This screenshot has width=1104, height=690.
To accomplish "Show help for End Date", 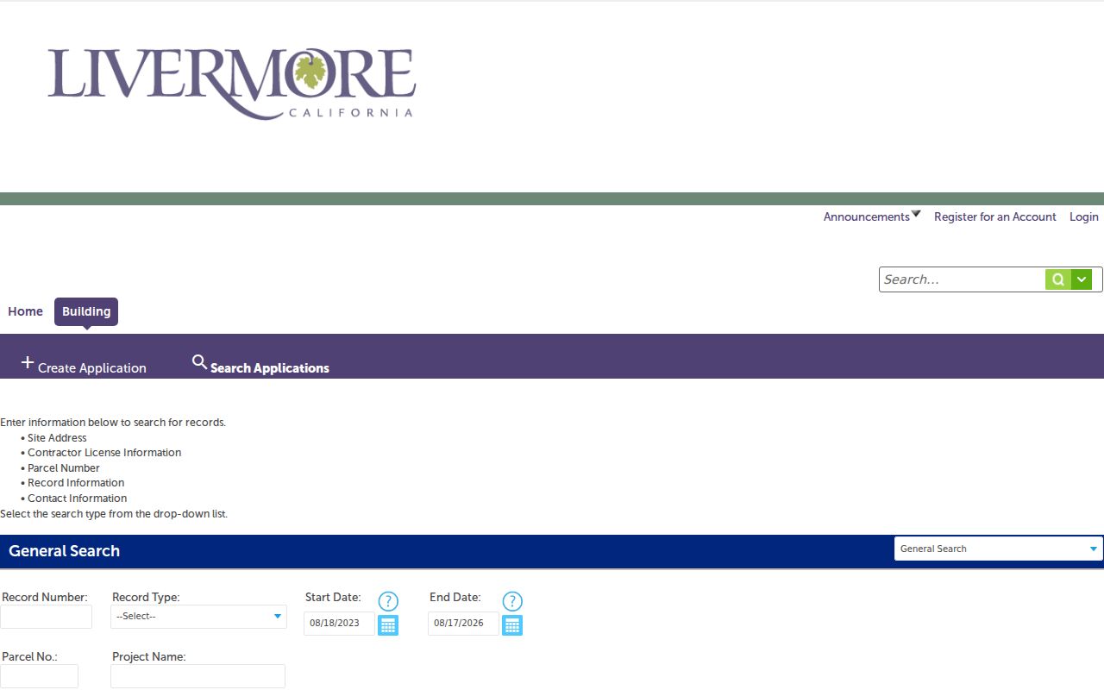I will tap(512, 601).
